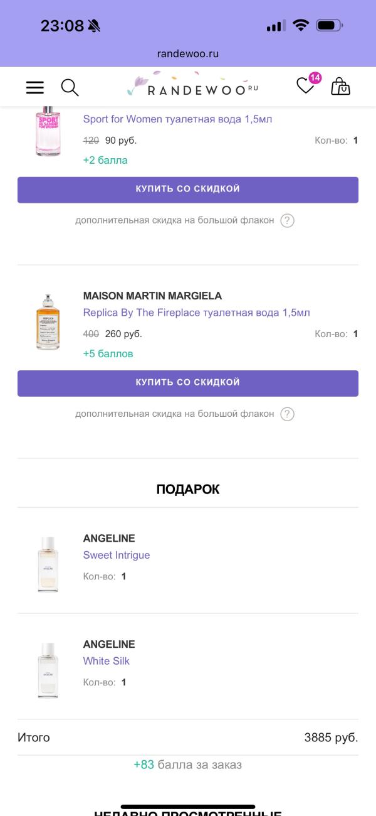
Task: Open White Silk gift link
Action: (107, 661)
